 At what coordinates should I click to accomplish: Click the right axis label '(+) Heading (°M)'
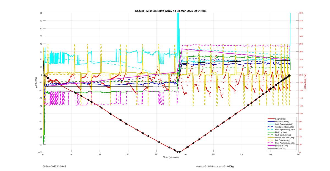[x=305, y=82]
